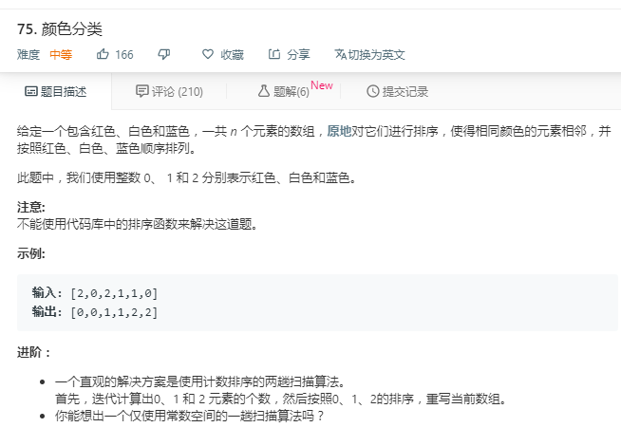
Task: Open the 题目描述 tab
Action: point(56,91)
